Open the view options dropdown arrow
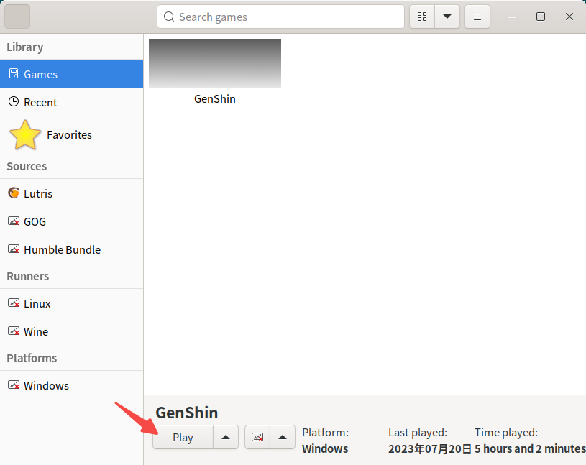The height and width of the screenshot is (465, 586). (447, 17)
